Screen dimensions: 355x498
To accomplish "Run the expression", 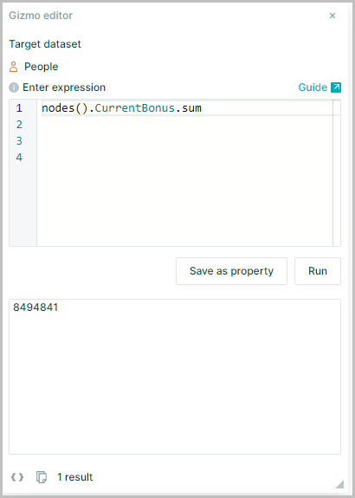I will tap(318, 271).
